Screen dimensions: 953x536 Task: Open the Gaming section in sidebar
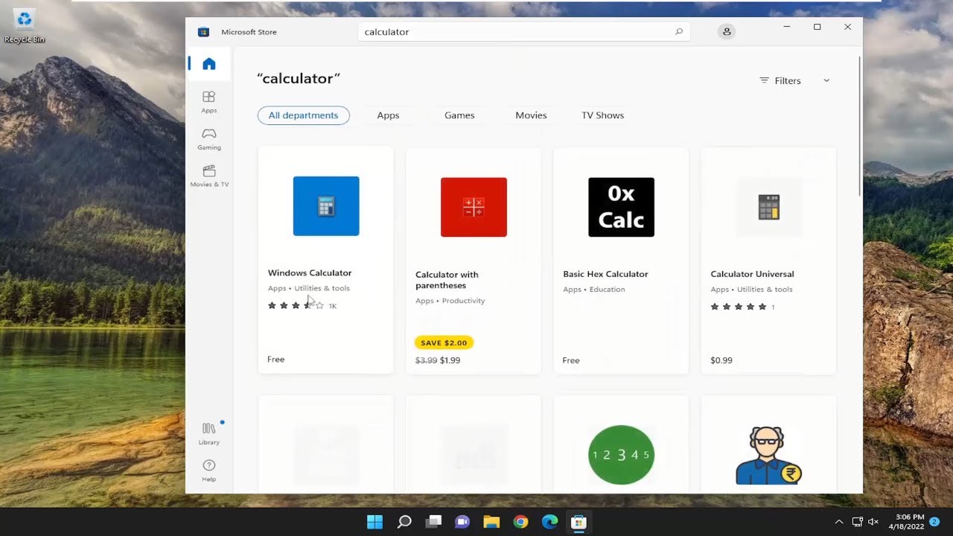click(209, 138)
